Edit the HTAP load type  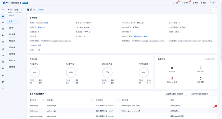pos(90,32)
